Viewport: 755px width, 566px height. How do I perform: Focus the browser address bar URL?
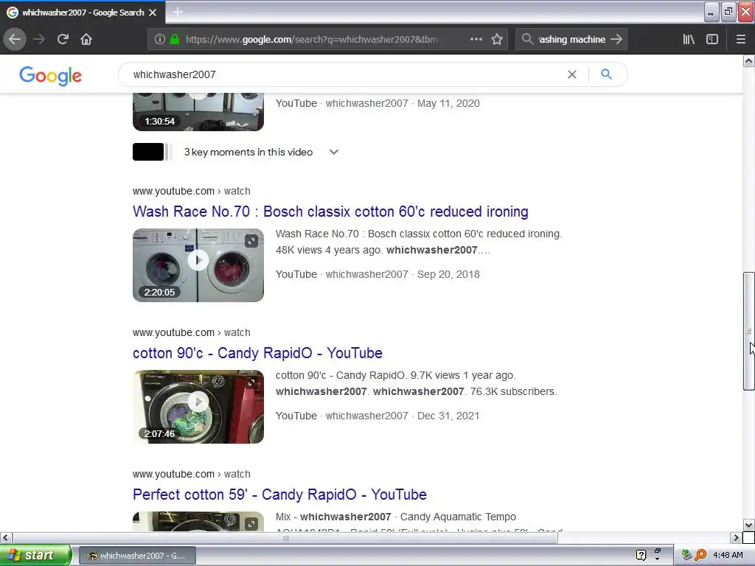coord(313,39)
